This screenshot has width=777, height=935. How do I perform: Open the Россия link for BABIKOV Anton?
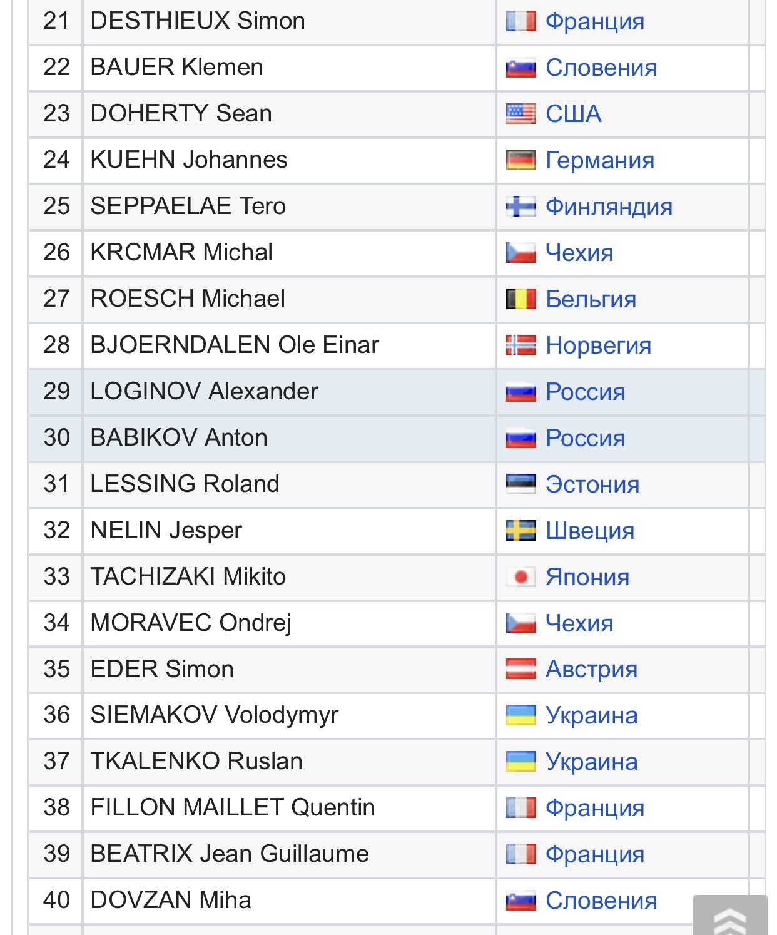(x=586, y=437)
